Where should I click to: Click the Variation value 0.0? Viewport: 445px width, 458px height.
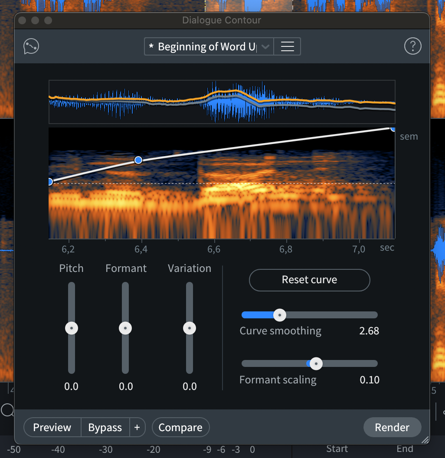click(x=190, y=386)
